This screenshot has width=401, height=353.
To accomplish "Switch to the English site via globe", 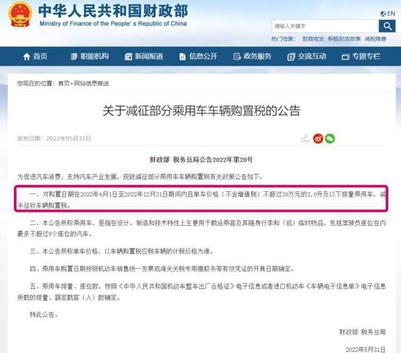I will pos(387,14).
